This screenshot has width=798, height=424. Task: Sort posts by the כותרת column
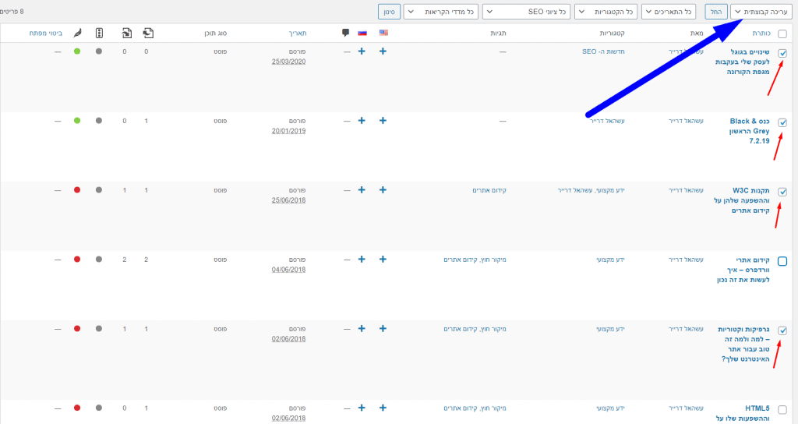pos(761,33)
